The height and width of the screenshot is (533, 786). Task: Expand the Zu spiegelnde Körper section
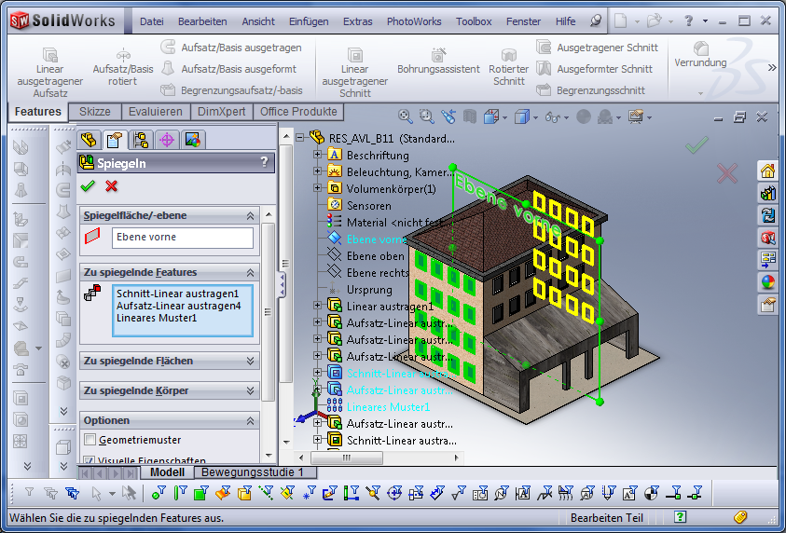(250, 390)
